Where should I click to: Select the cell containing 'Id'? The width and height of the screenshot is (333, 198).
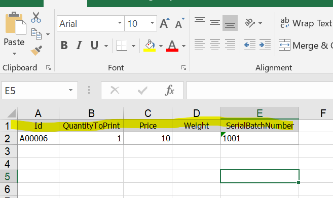click(38, 126)
